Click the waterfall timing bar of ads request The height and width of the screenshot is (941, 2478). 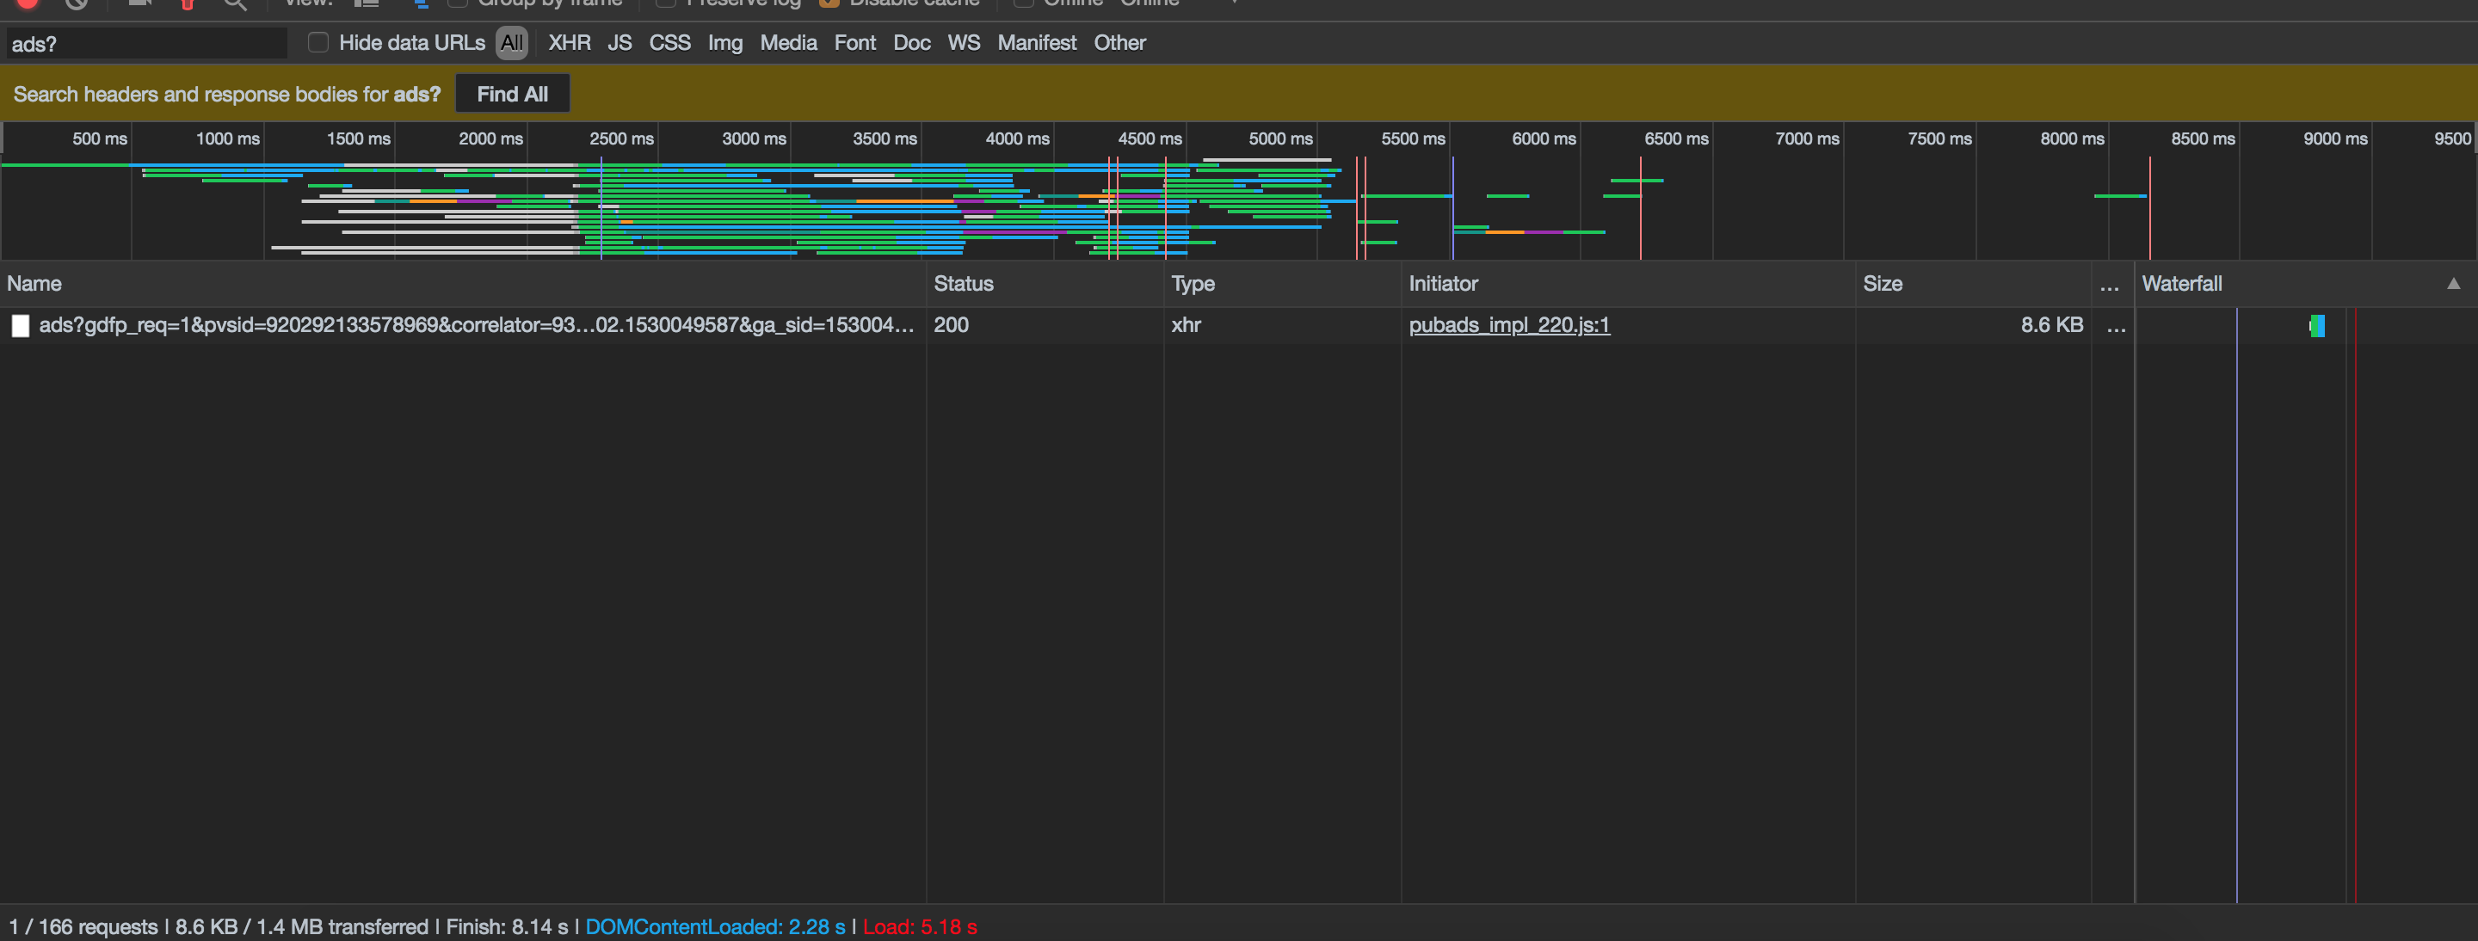[x=2317, y=326]
